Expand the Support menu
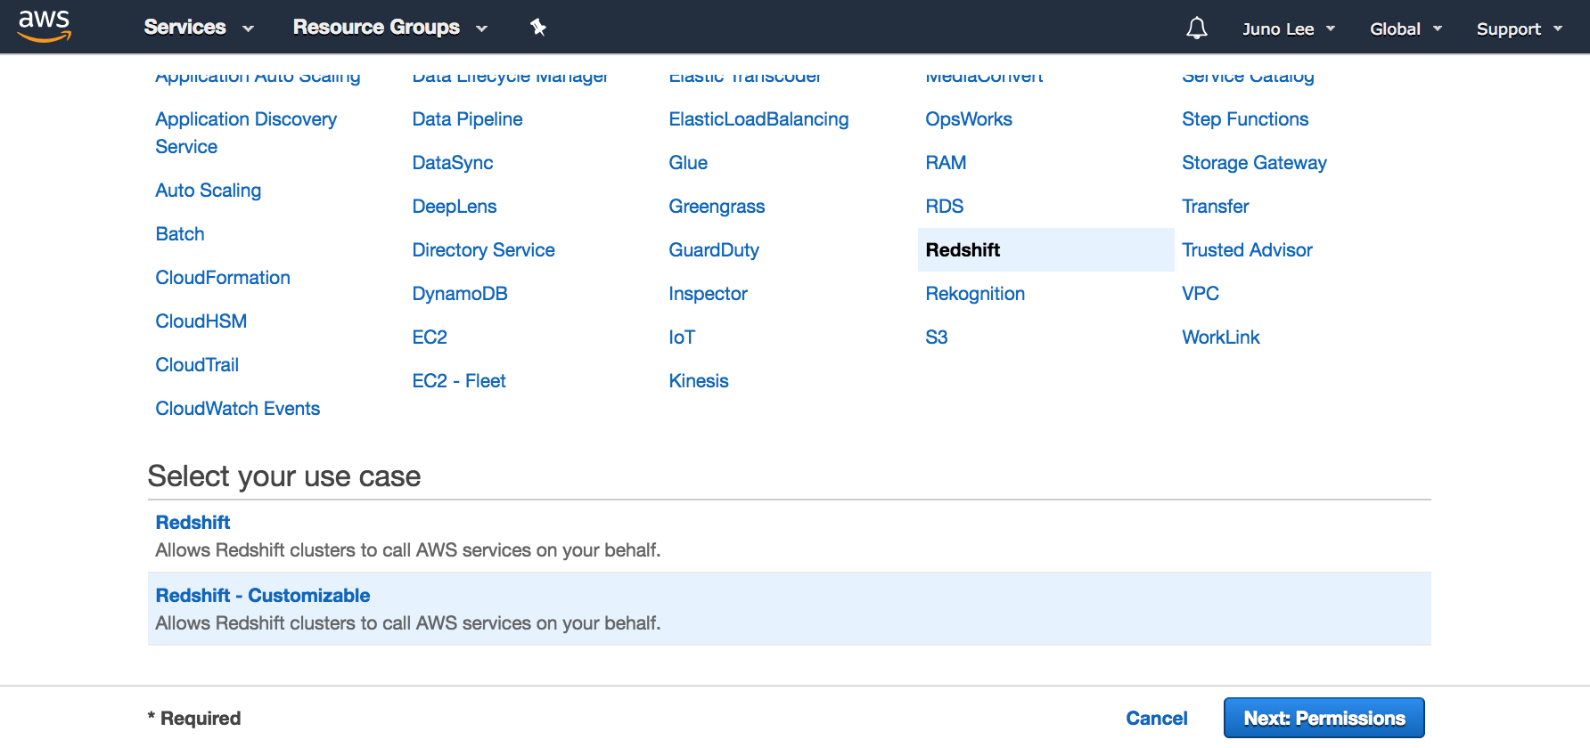The width and height of the screenshot is (1590, 748). click(1520, 29)
